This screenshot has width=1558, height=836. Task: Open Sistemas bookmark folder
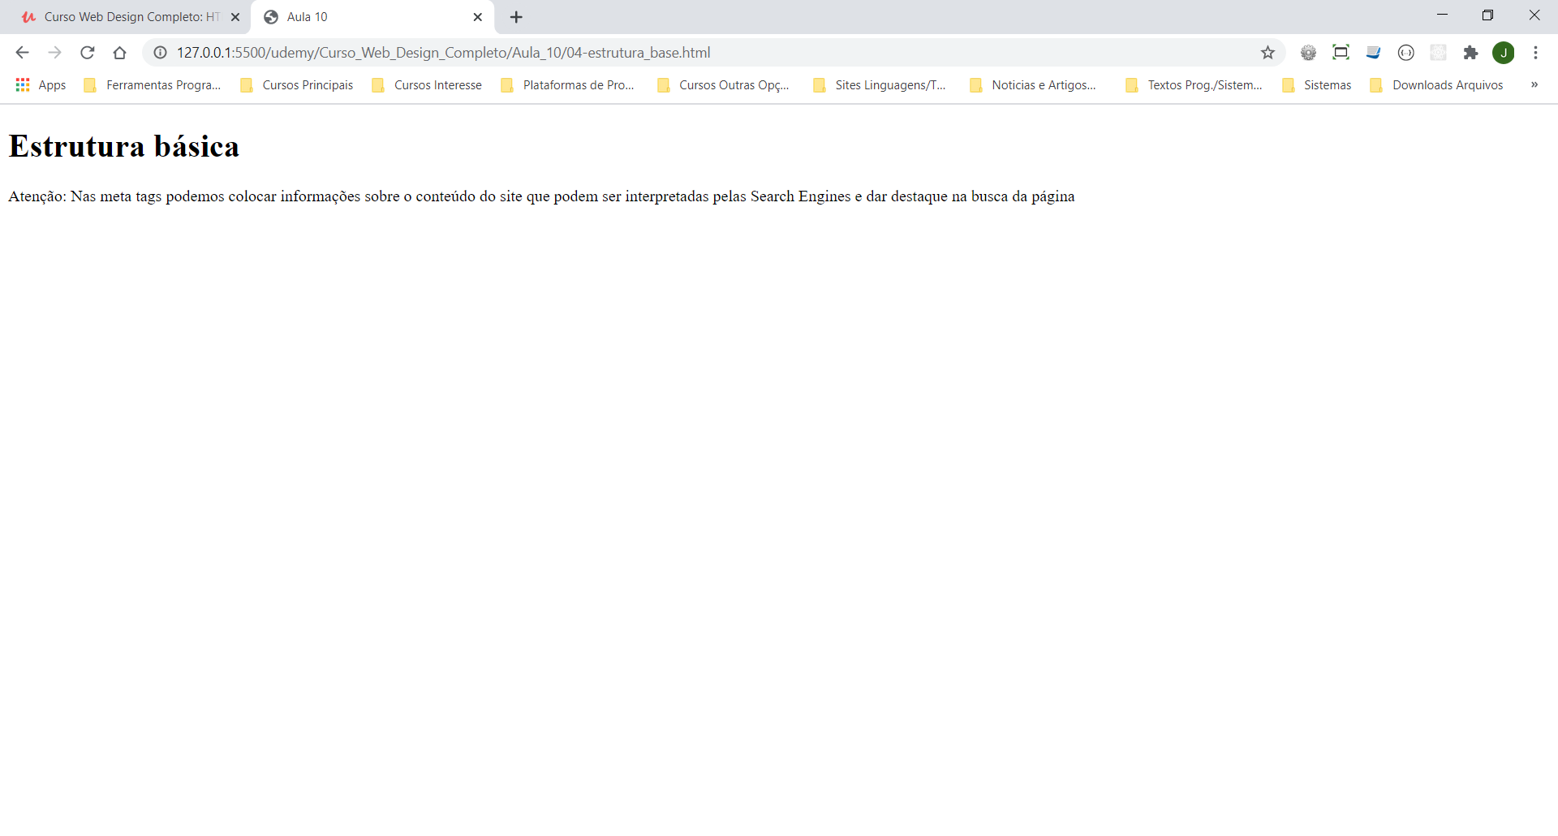(1317, 85)
